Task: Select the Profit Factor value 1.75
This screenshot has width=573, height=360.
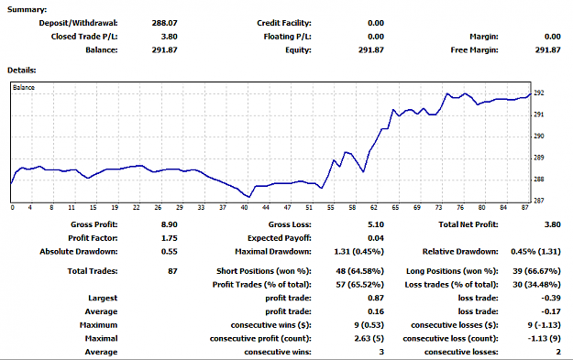Action: click(170, 238)
